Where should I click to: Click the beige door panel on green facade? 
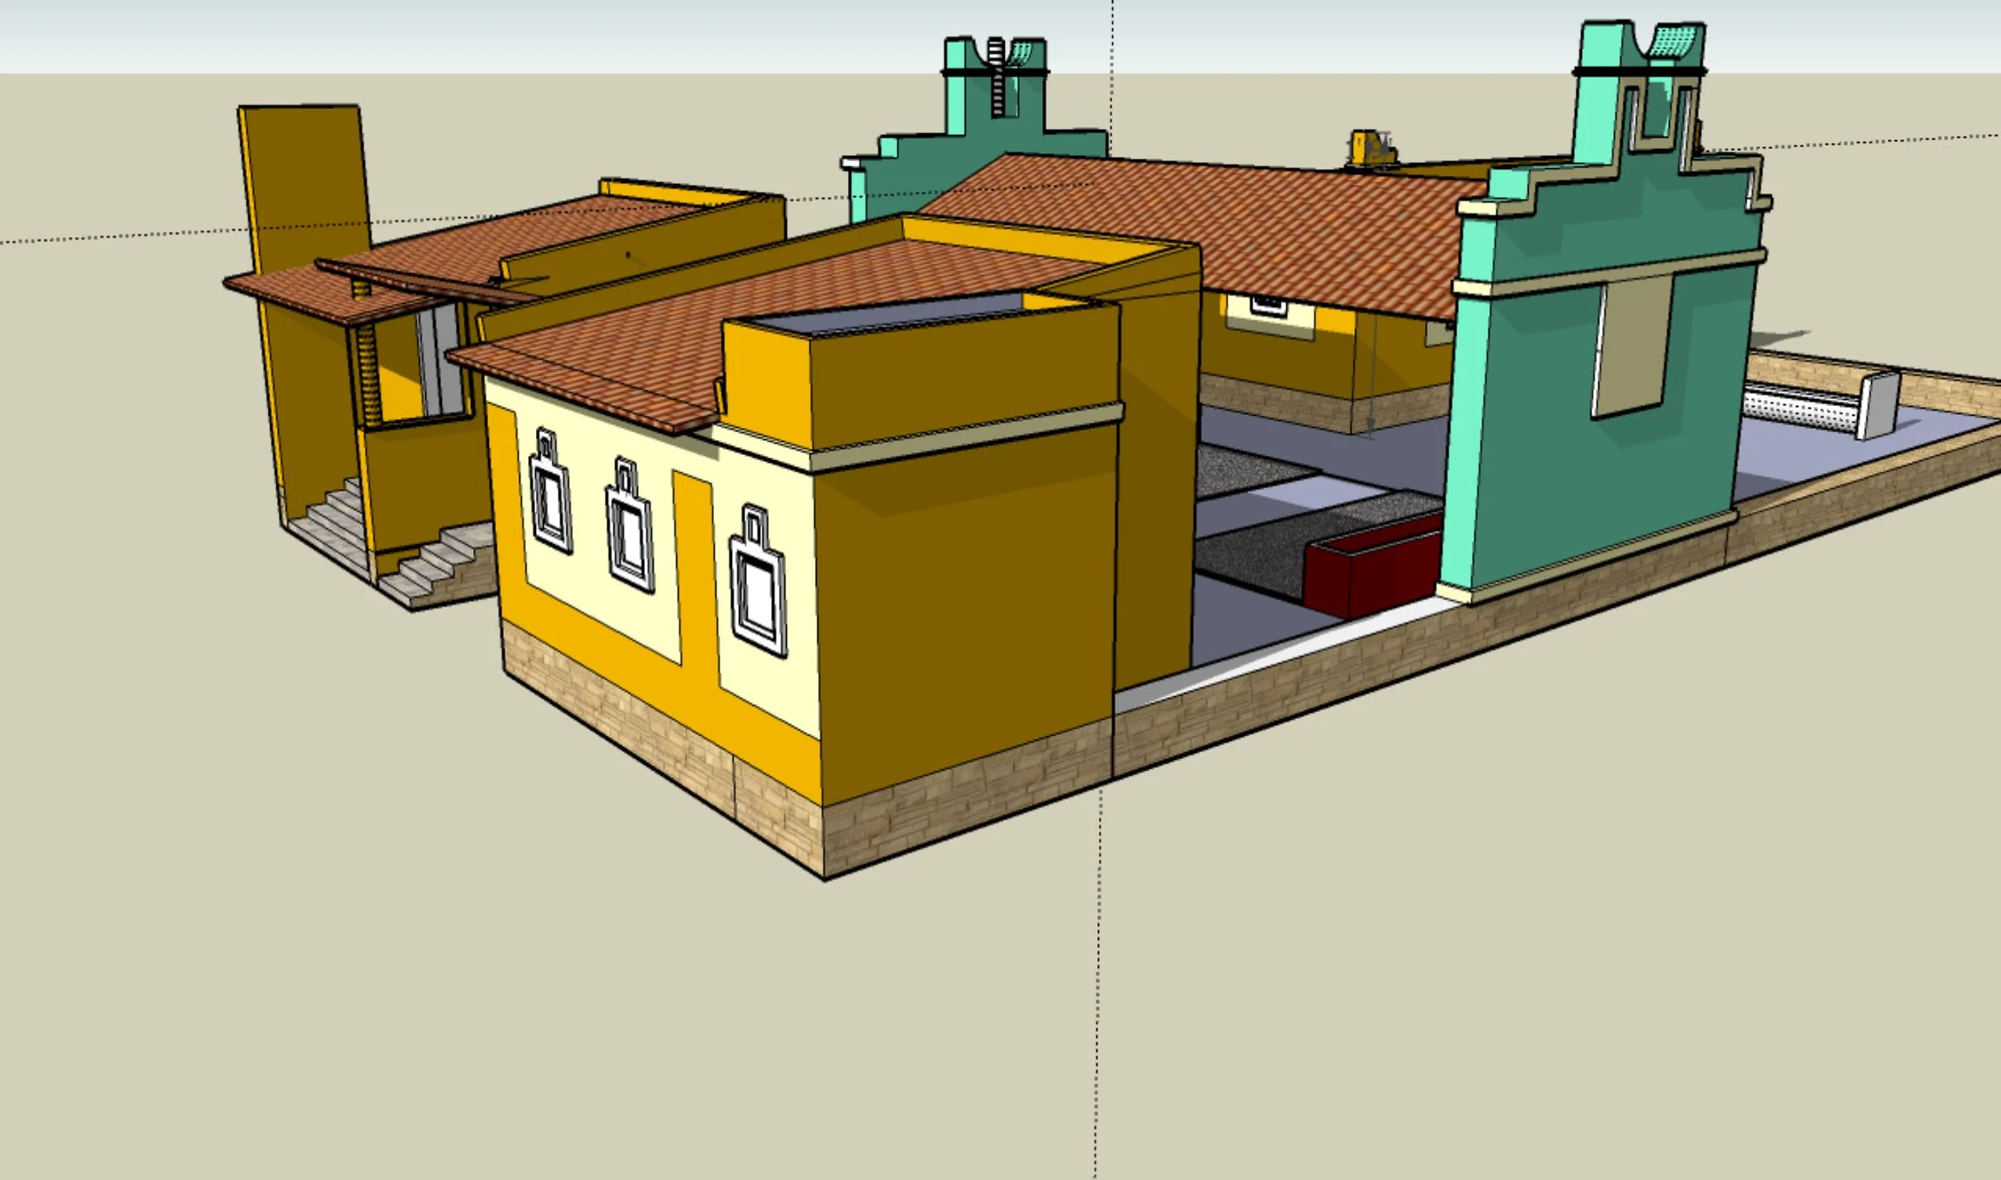(x=1634, y=347)
